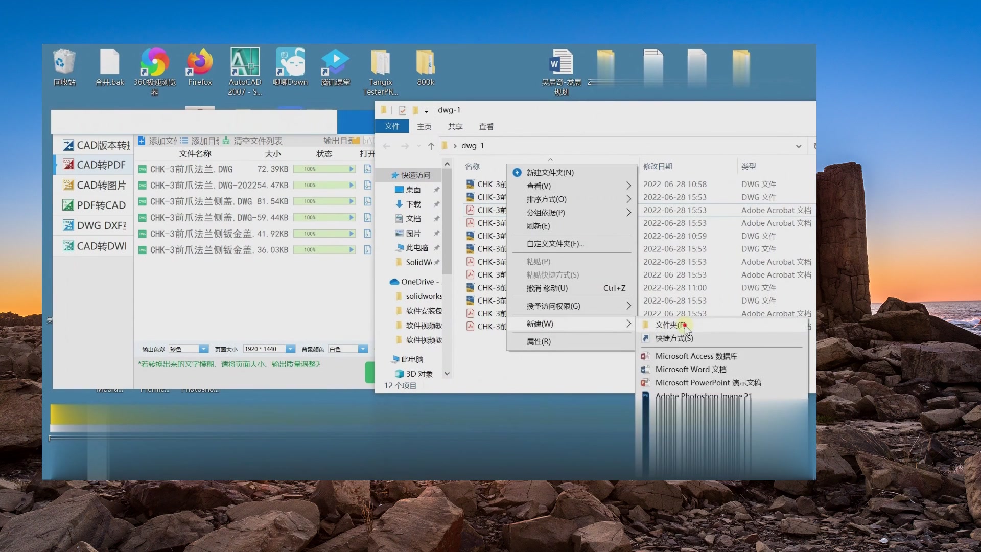Viewport: 981px width, 552px height.
Task: Open the 输出色彩 dropdown
Action: coord(203,349)
